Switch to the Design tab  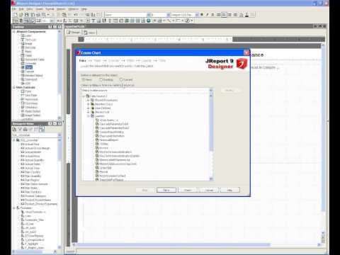coord(74,33)
